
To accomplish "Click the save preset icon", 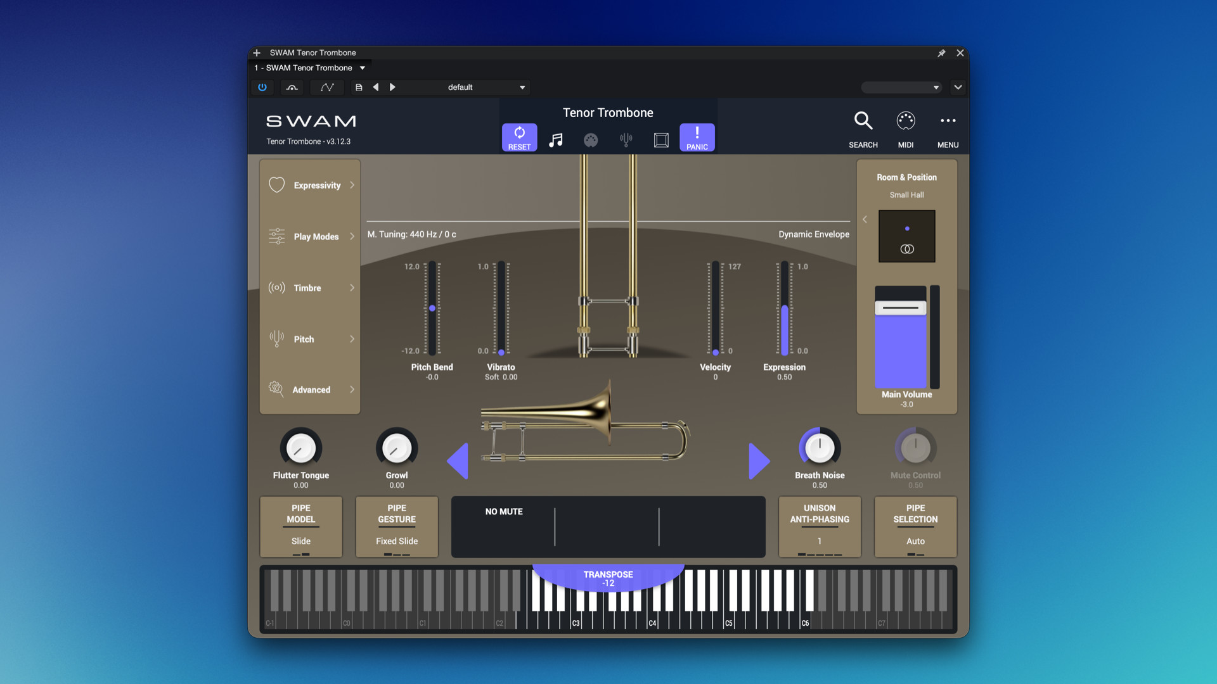I will (359, 87).
